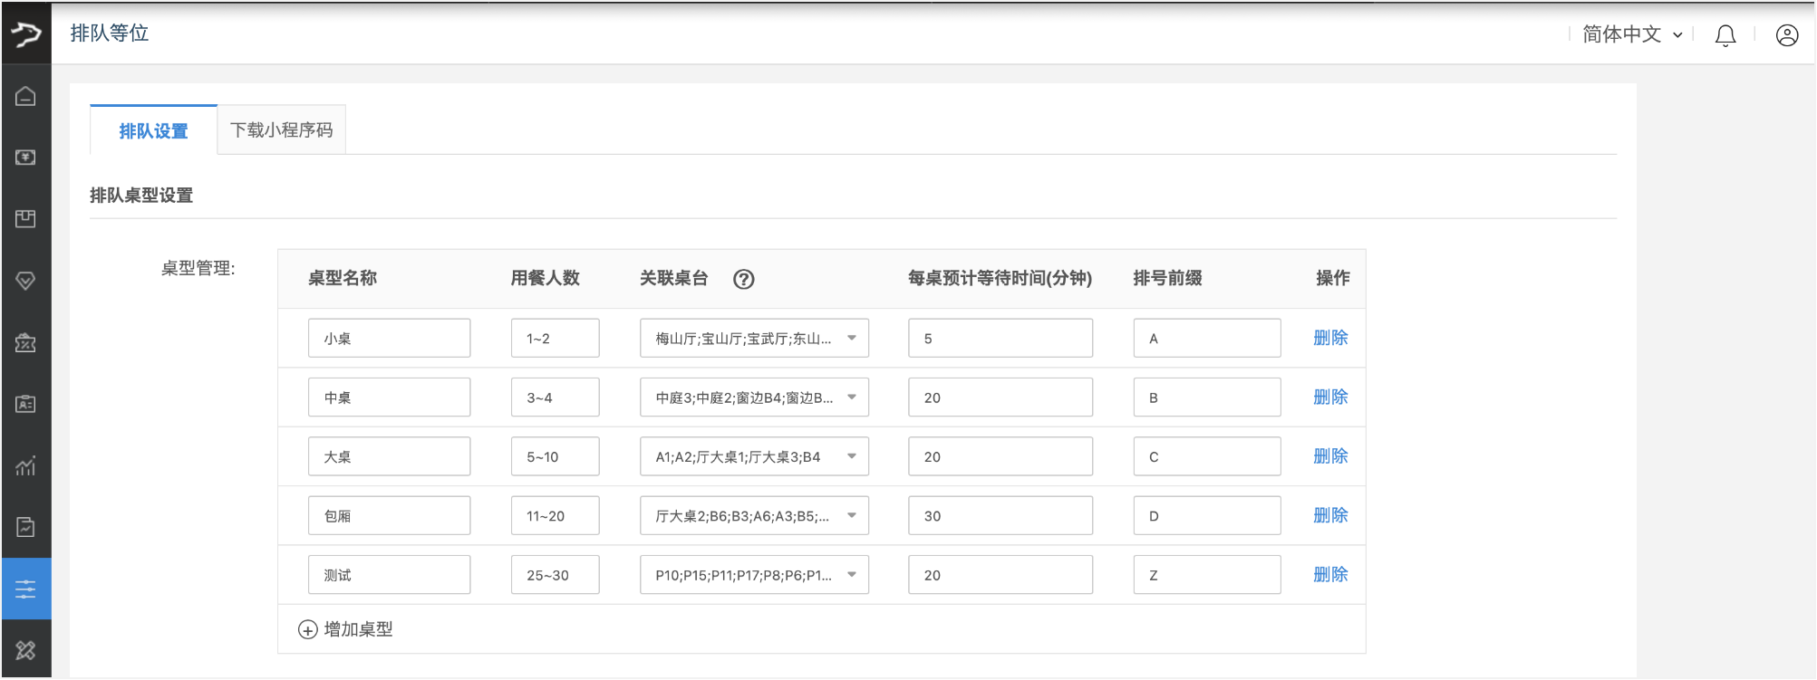Viewport: 1817px width, 680px height.
Task: Click the help icon beside 关联桌台
Action: [743, 279]
